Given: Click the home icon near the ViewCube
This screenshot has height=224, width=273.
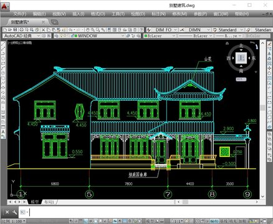Looking at the screenshot, I should pyautogui.click(x=227, y=44).
